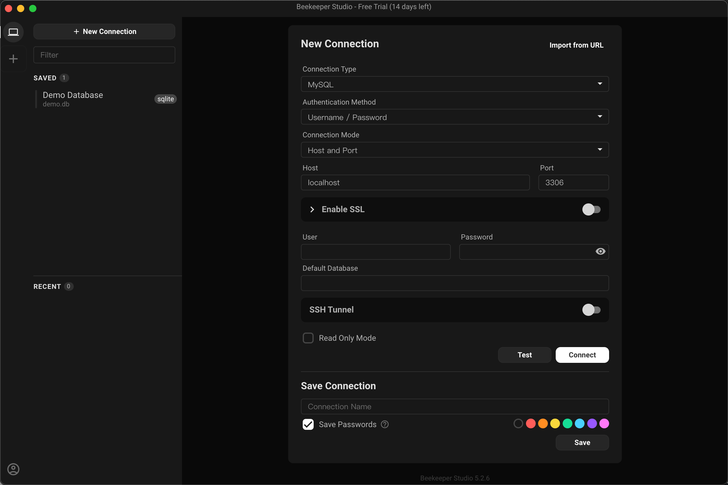Click the Test button
This screenshot has height=485, width=728.
pos(524,355)
